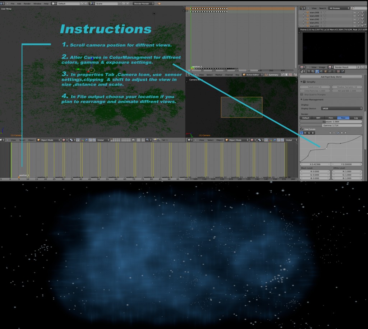The height and width of the screenshot is (329, 368).
Task: Switch to the Film color management preset
Action: point(330,118)
